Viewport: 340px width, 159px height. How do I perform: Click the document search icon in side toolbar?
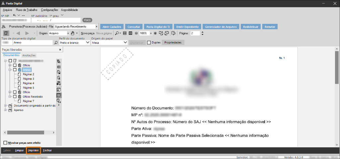click(58, 72)
